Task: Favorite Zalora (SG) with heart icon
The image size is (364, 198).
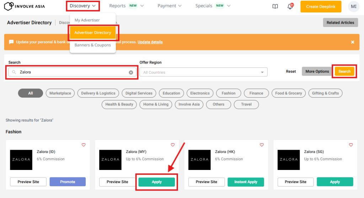Action: (351, 145)
